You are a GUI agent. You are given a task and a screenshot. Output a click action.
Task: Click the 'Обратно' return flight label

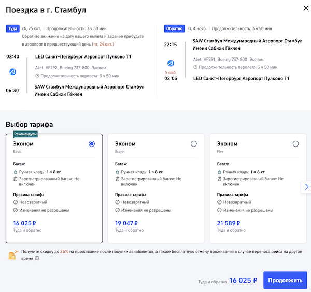tap(174, 28)
